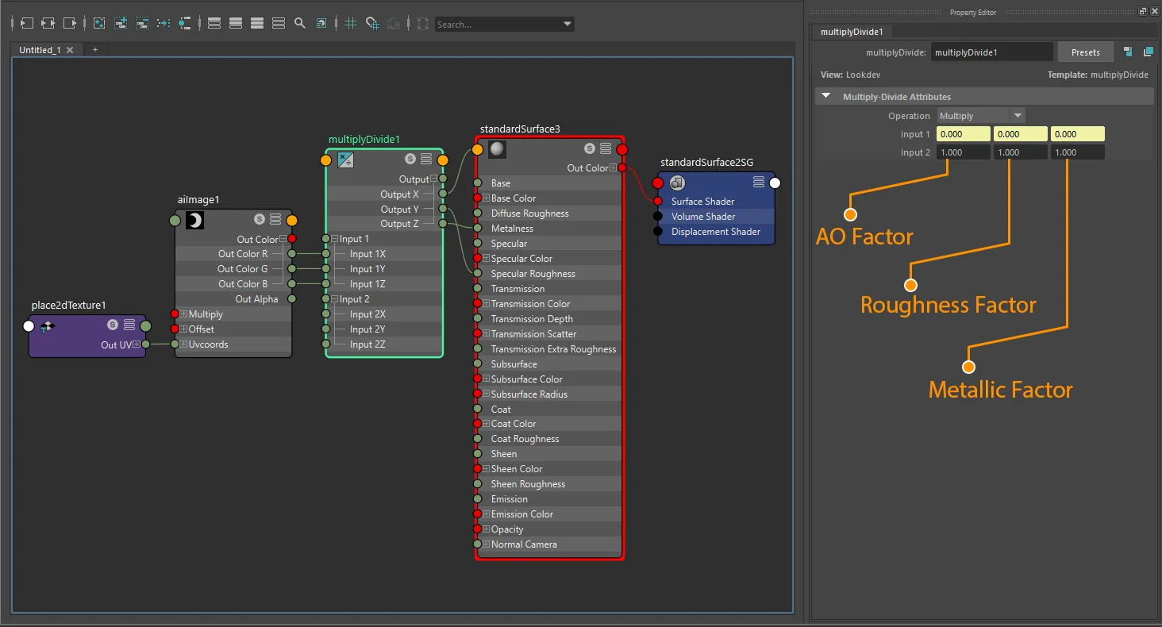The width and height of the screenshot is (1162, 627).
Task: Float the Property Editor panel
Action: [x=1142, y=11]
